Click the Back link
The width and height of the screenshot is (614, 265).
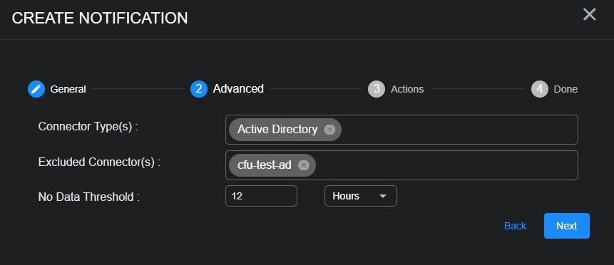515,226
